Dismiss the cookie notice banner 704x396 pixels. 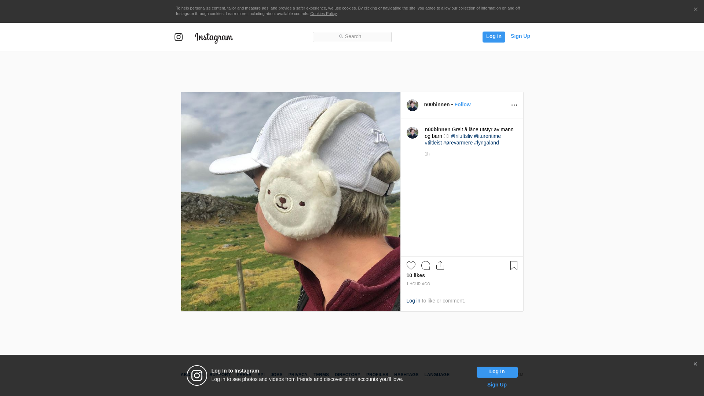(x=695, y=10)
